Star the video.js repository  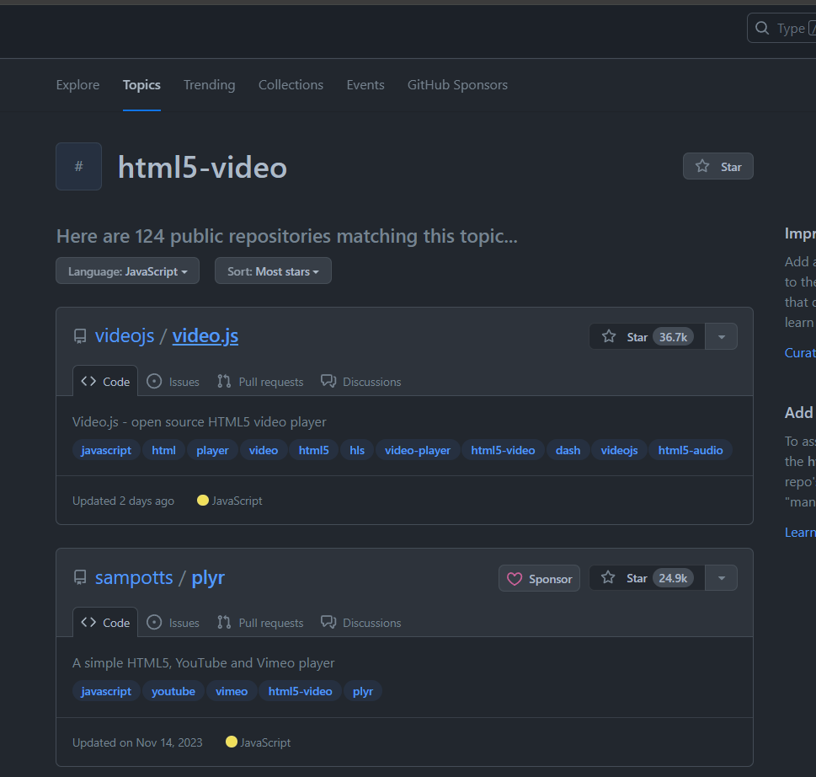[647, 336]
